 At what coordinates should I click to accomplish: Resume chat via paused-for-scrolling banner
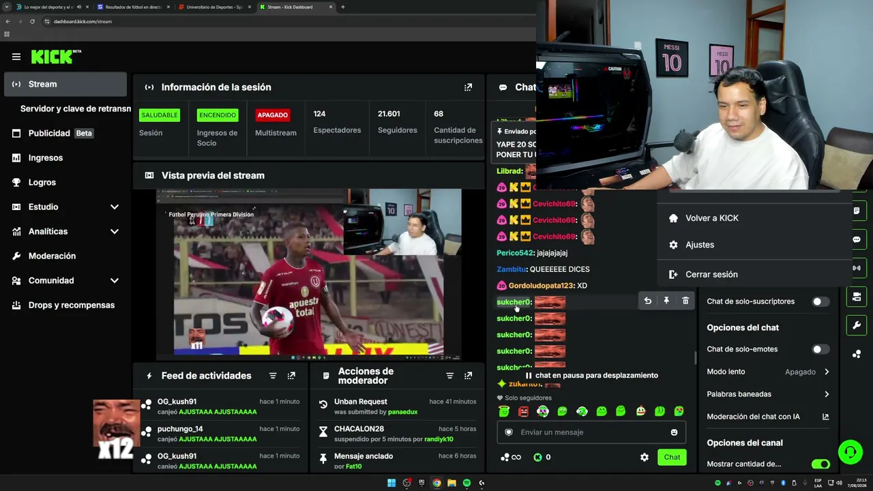coord(591,375)
